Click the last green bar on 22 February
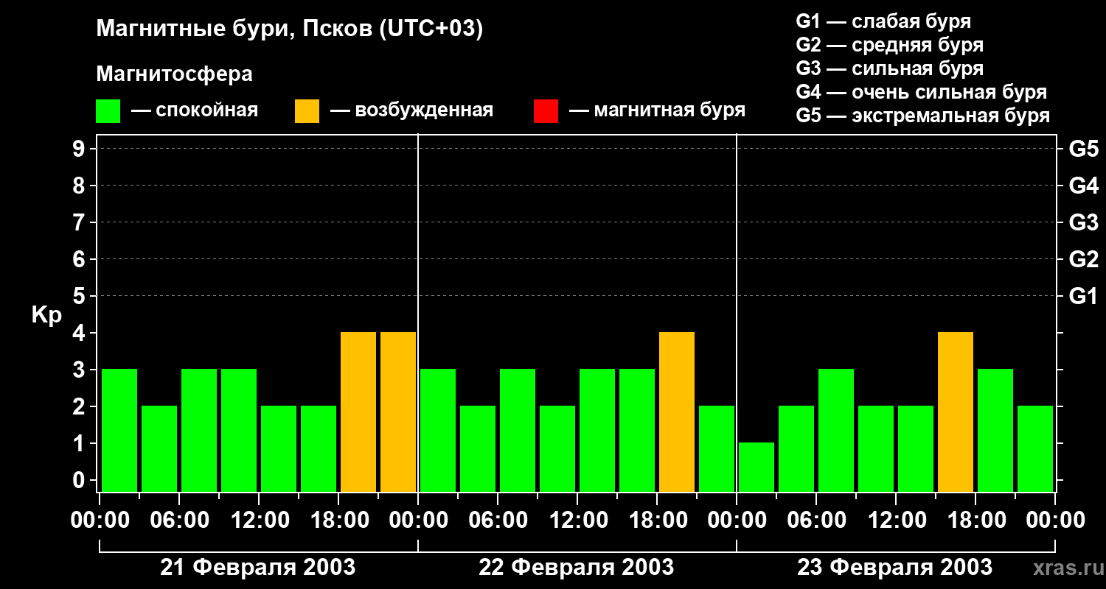The height and width of the screenshot is (589, 1106). coord(717,448)
